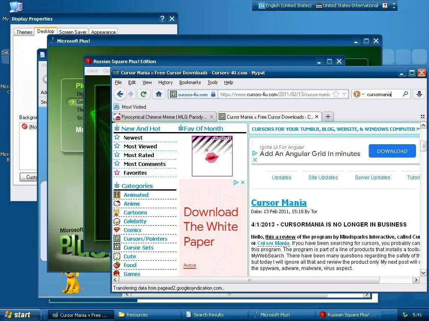This screenshot has height=321, width=429.
Task: Click the Anime category kitty icon
Action: click(117, 204)
